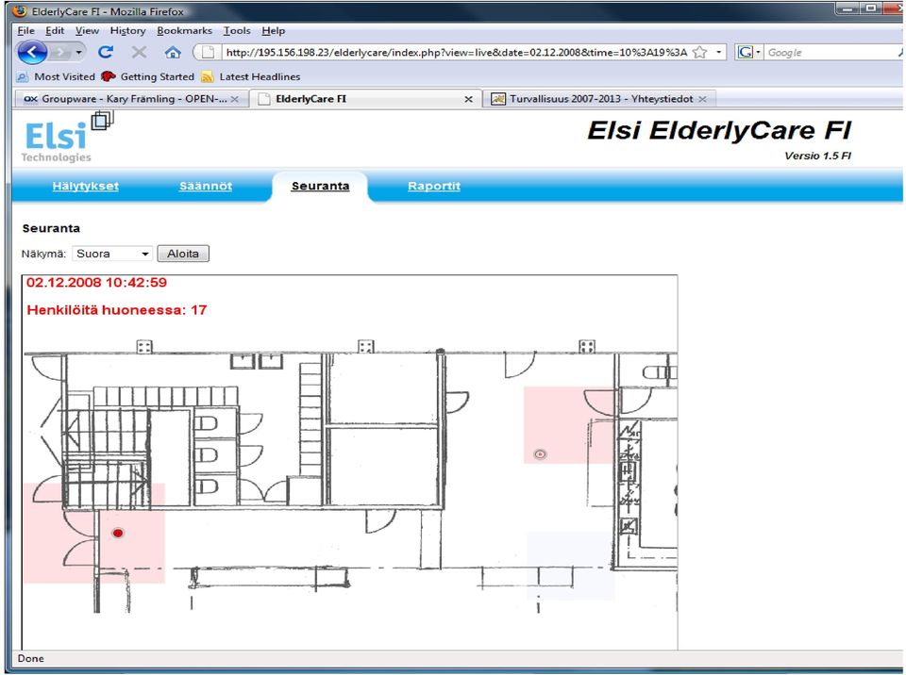Open the Latest Headlines feed bookmark
The height and width of the screenshot is (675, 906).
251,76
